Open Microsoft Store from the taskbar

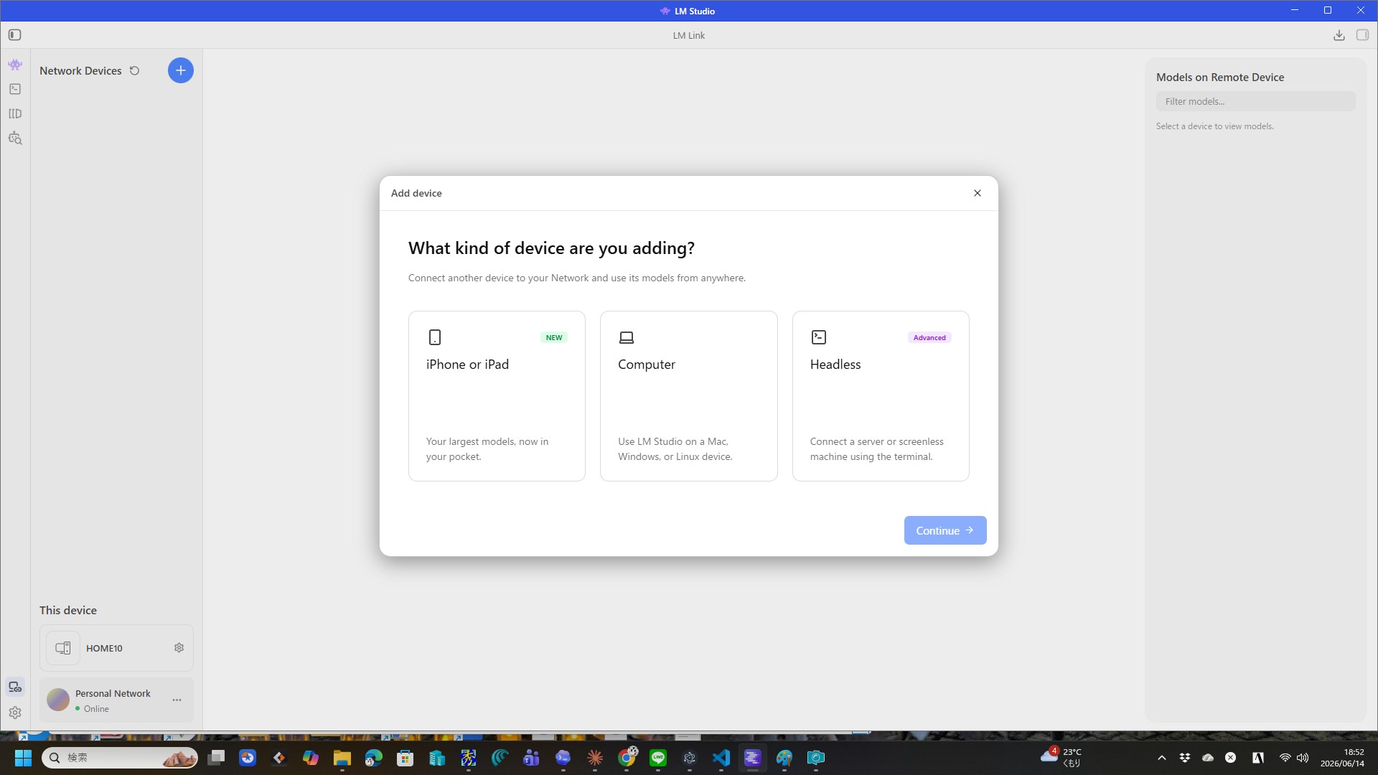point(405,758)
